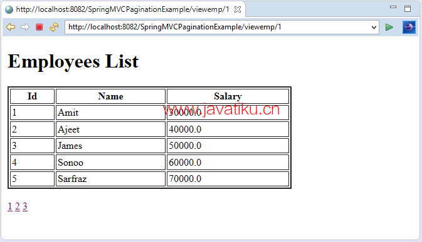
Task: Go forward with the forward arrow icon
Action: tap(25, 27)
